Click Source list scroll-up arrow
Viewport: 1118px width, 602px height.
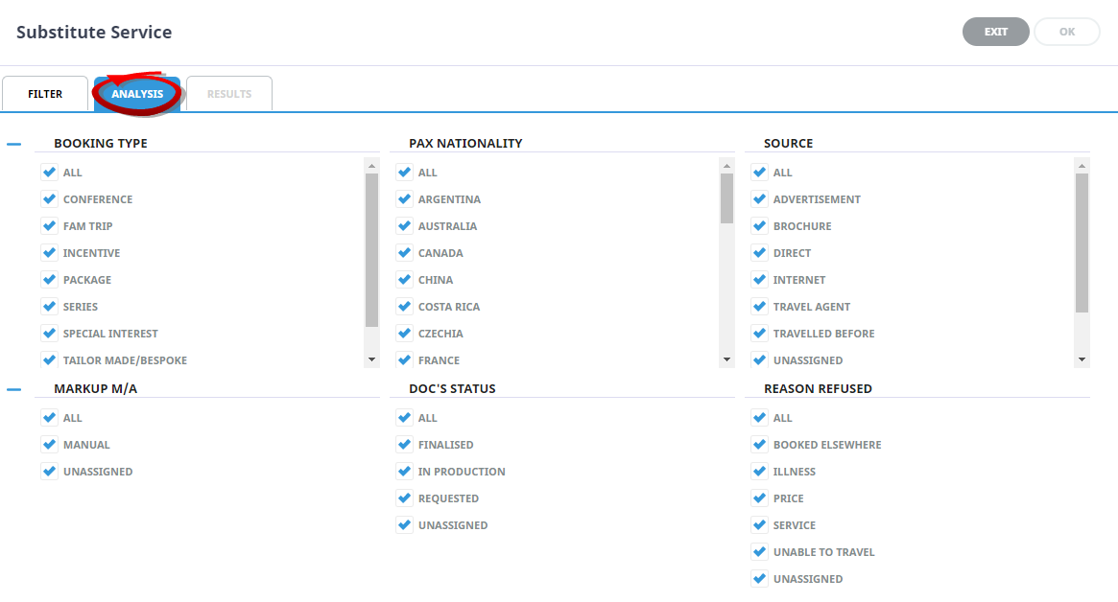point(1082,166)
